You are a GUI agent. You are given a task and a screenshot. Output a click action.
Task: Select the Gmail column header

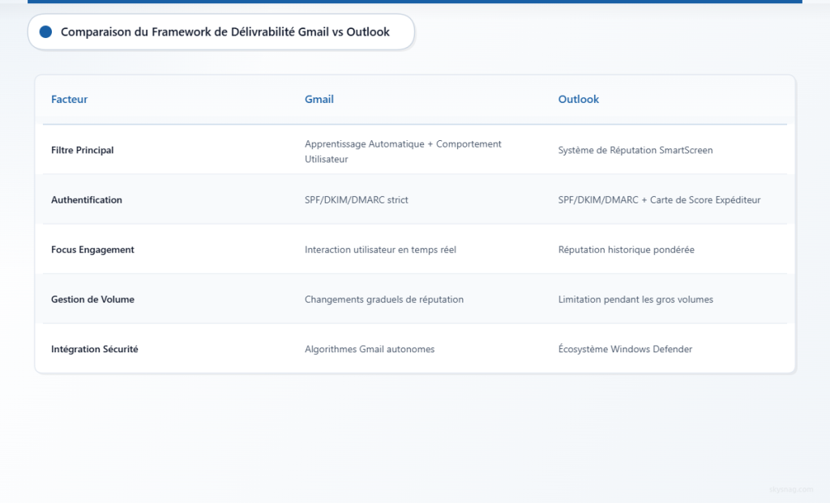click(x=319, y=99)
